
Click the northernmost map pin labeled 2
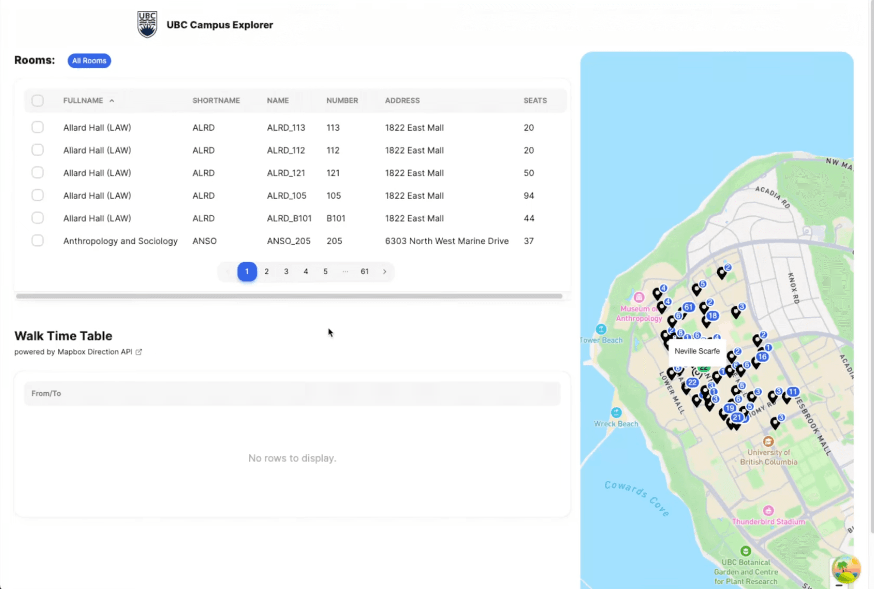[x=722, y=272]
